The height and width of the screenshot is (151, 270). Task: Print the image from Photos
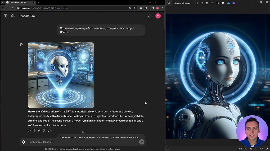223,3
